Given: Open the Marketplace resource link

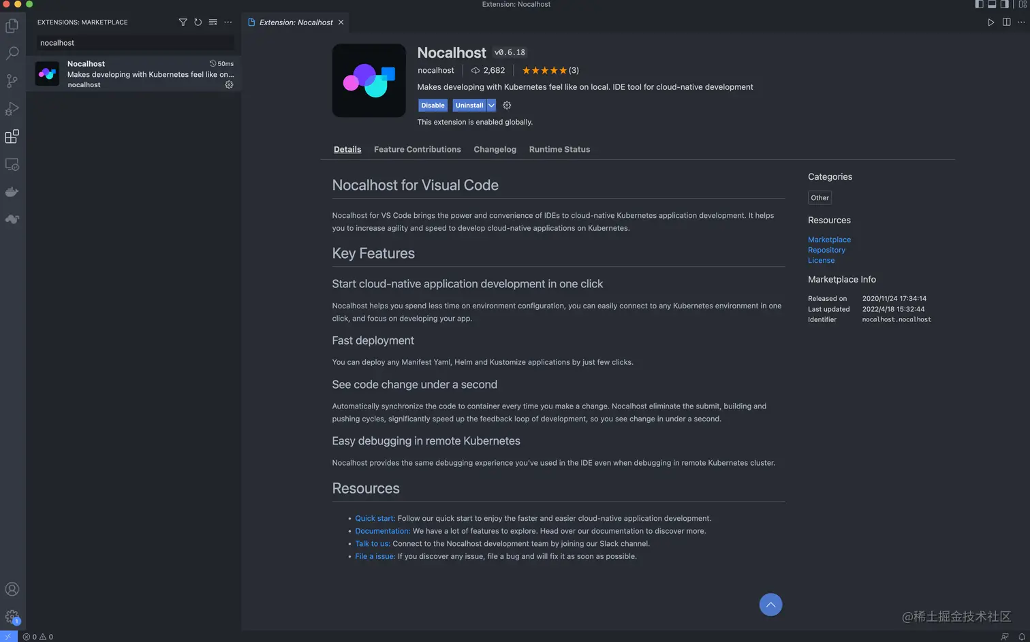Looking at the screenshot, I should click(x=829, y=240).
